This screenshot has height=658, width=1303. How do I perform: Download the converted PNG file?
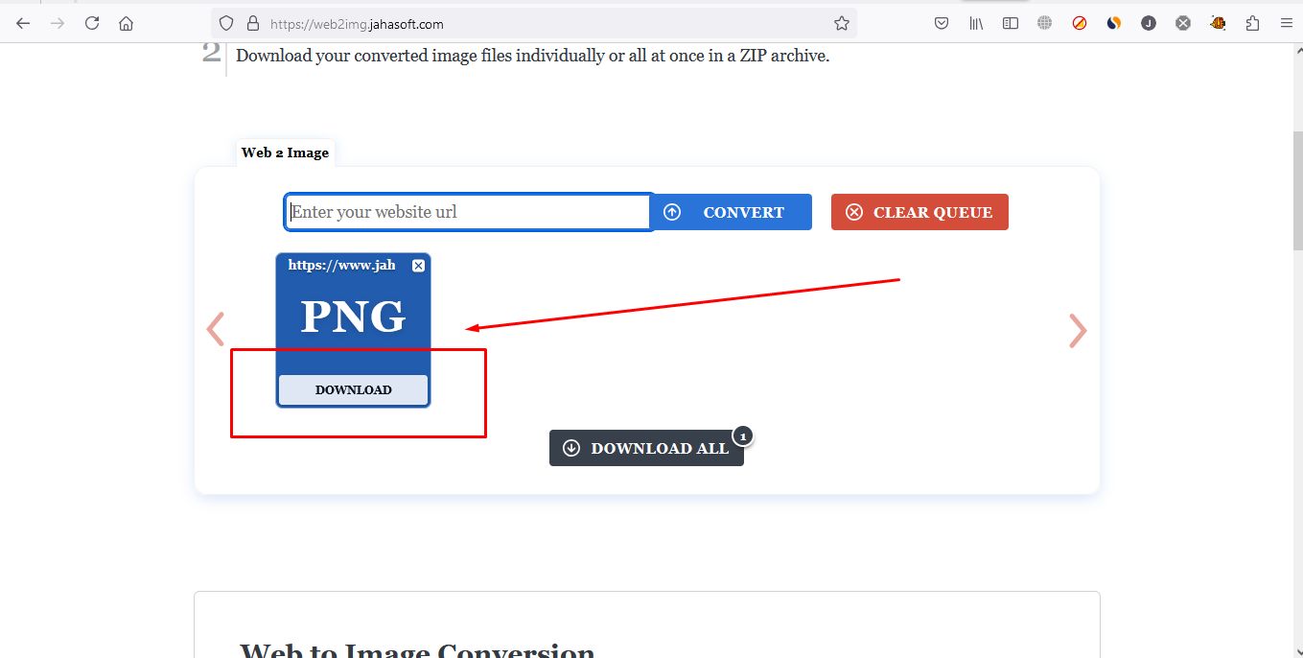(x=353, y=389)
